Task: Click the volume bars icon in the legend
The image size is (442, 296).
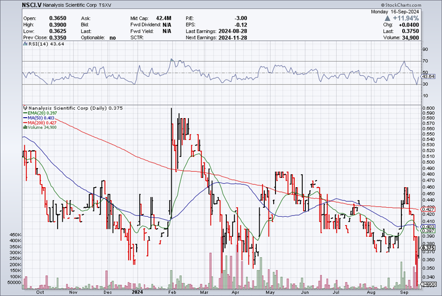Action: click(25, 127)
